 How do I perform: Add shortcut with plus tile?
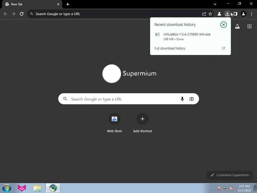click(x=143, y=123)
